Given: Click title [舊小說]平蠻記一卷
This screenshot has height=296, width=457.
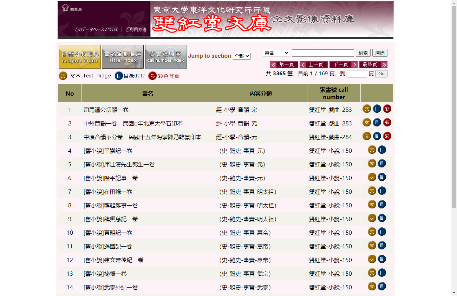Looking at the screenshot, I should [108, 151].
